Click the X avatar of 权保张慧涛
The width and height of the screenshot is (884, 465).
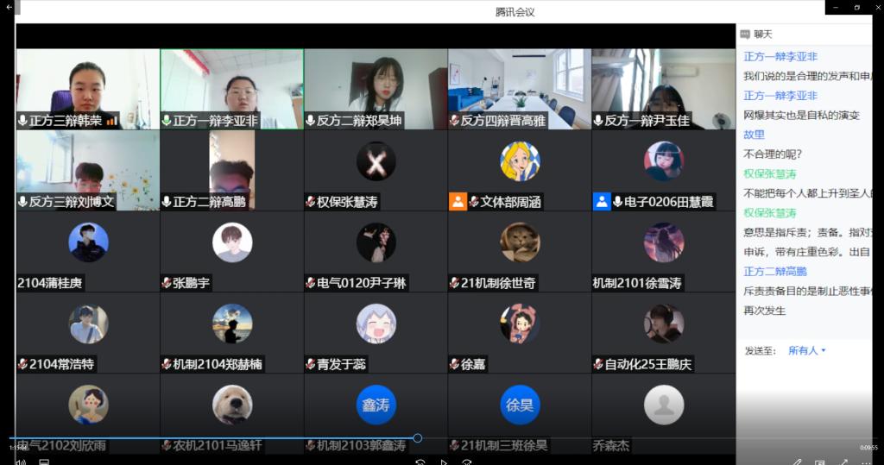(x=376, y=161)
